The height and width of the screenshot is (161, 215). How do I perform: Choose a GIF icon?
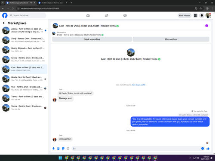coord(68,149)
